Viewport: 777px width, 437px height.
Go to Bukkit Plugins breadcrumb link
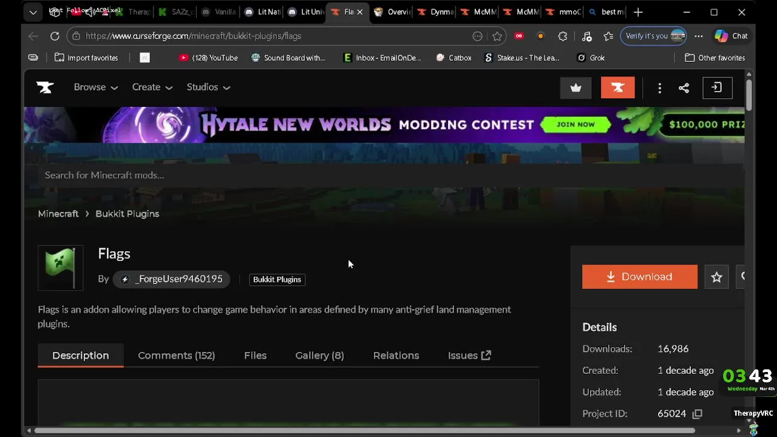pos(127,214)
